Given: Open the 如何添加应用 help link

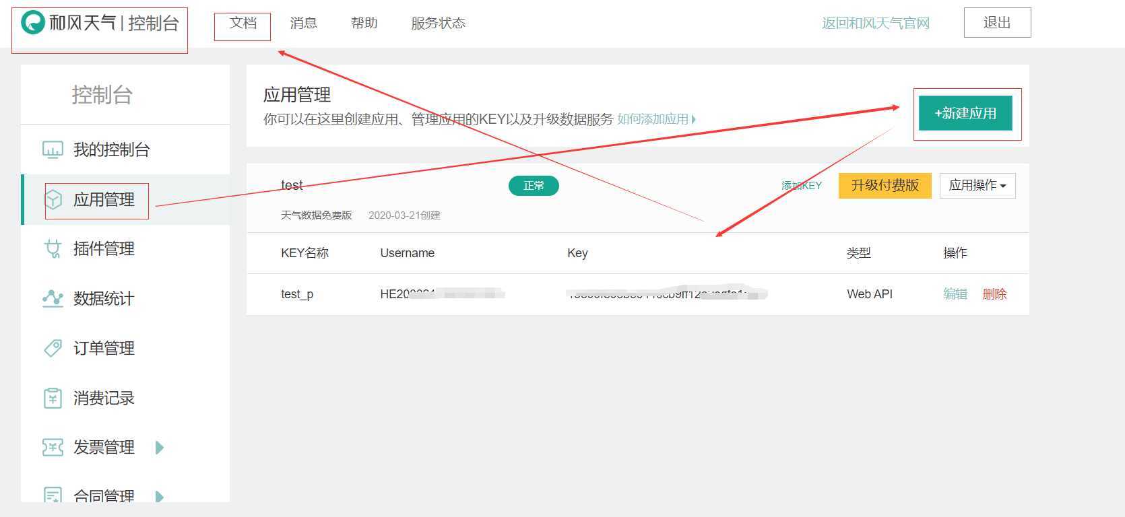Looking at the screenshot, I should click(x=656, y=119).
